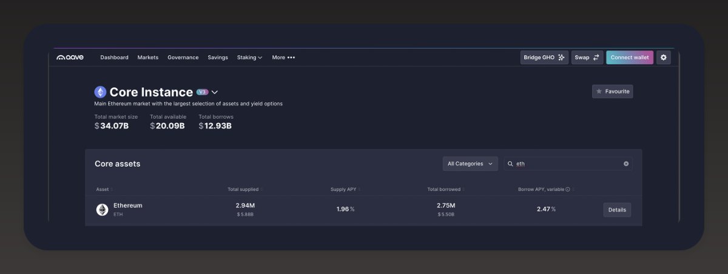
Task: Open the Savings page
Action: tap(218, 58)
